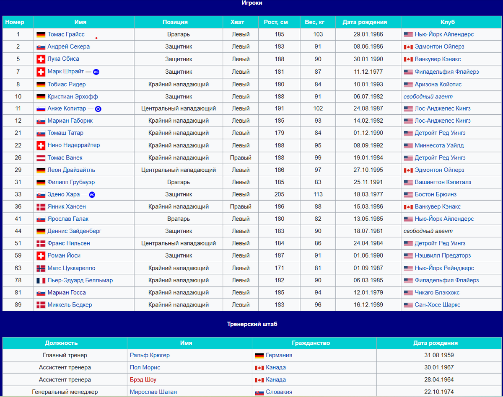
Task: Click the Norwegian flag beside Матс Цуккарелло
Action: [x=41, y=268]
